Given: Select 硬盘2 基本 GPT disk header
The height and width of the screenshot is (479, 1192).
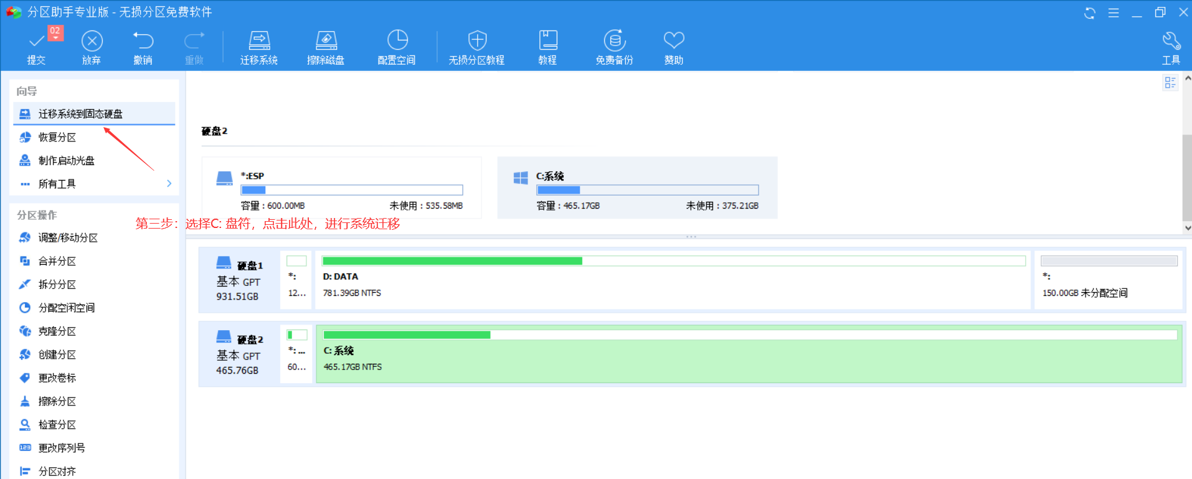Looking at the screenshot, I should [x=239, y=354].
